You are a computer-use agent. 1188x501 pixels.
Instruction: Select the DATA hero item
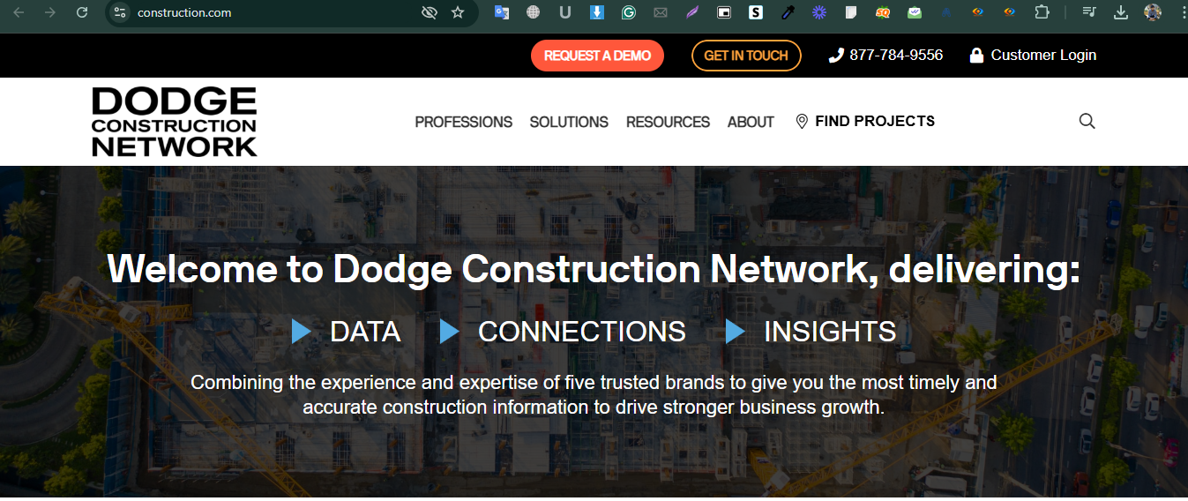pyautogui.click(x=347, y=332)
